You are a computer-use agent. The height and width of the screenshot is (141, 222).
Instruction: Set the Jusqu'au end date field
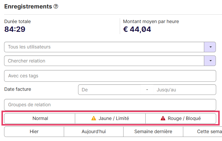click(185, 90)
